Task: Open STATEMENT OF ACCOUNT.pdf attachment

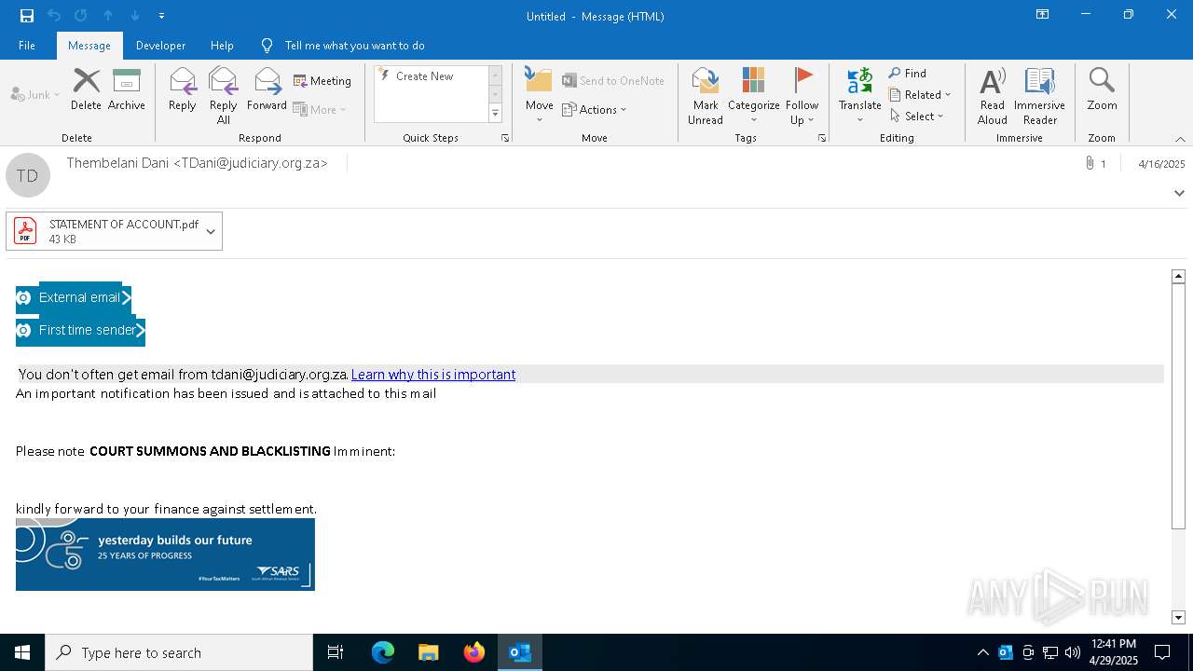Action: [x=104, y=231]
